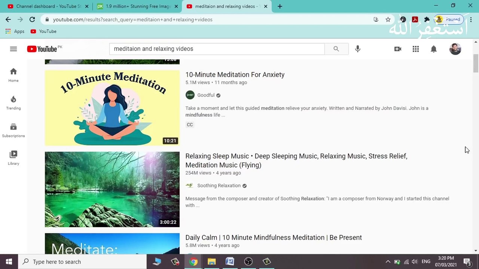
Task: Open the Daily Calm 10 Minute Mindfulness title
Action: pos(274,238)
